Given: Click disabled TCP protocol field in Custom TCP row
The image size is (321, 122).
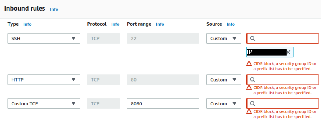Looking at the screenshot, I should 103,104.
